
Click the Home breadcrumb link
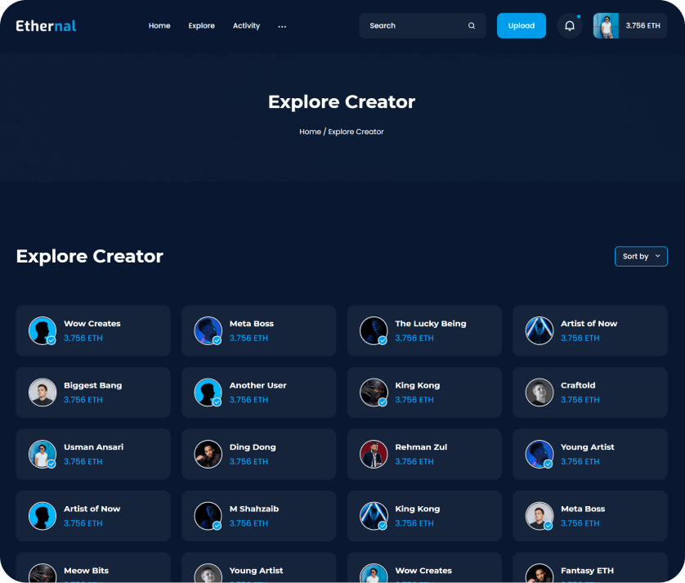point(310,132)
